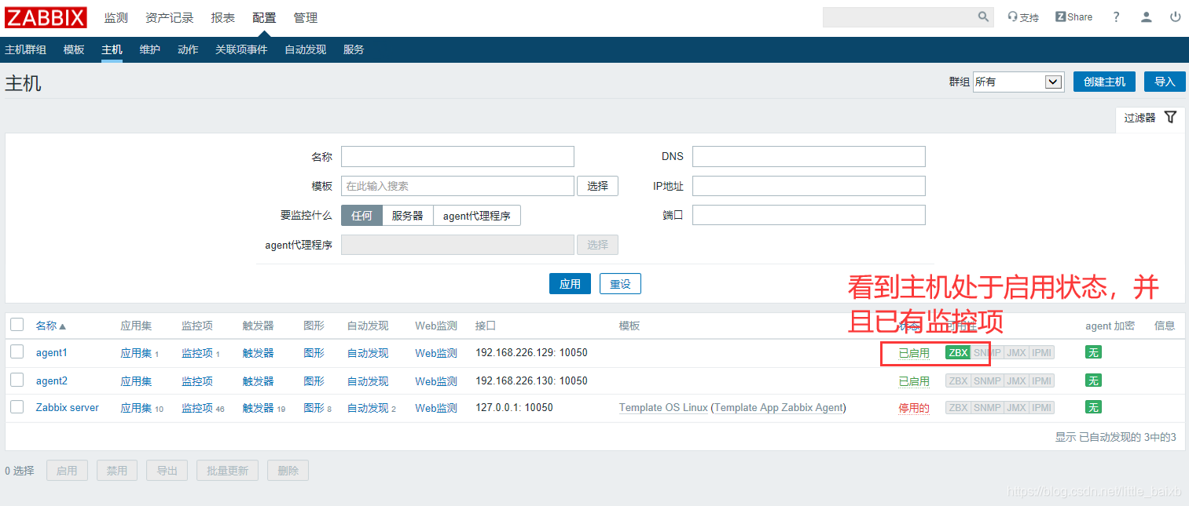Check the agent1 row checkbox
This screenshot has height=506, width=1189.
(17, 352)
